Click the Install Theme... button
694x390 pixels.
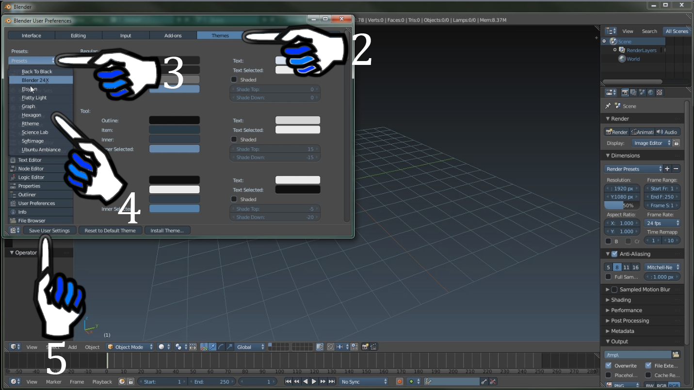167,231
